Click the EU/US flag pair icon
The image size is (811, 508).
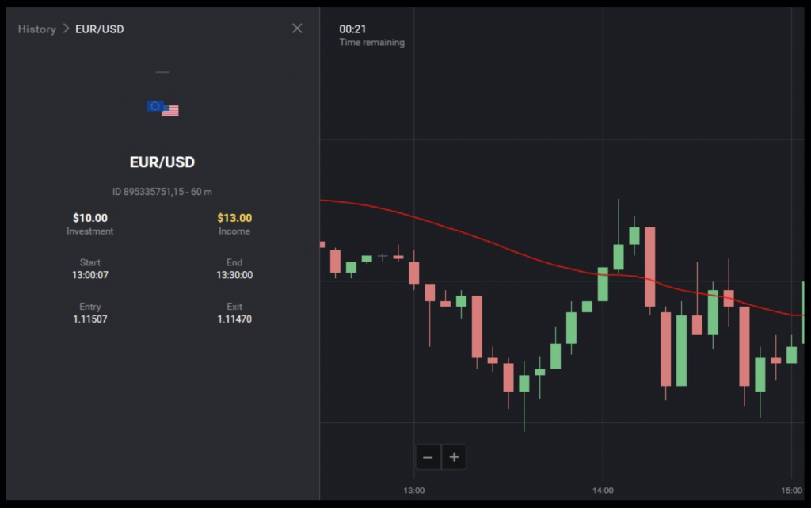[162, 109]
